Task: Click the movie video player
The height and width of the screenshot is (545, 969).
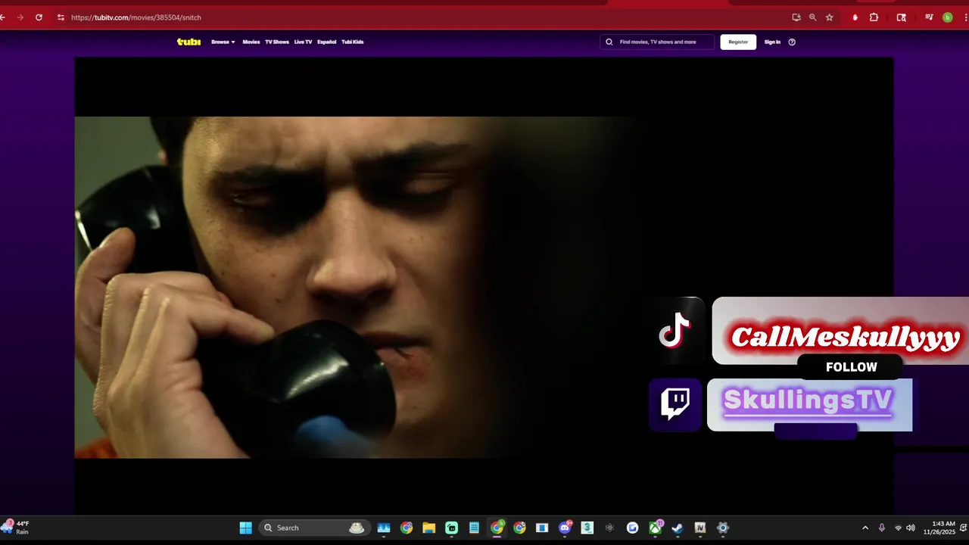Action: coord(484,286)
